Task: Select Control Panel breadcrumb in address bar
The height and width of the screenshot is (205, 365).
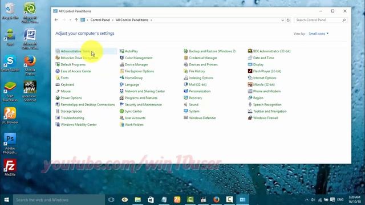Action: point(100,20)
